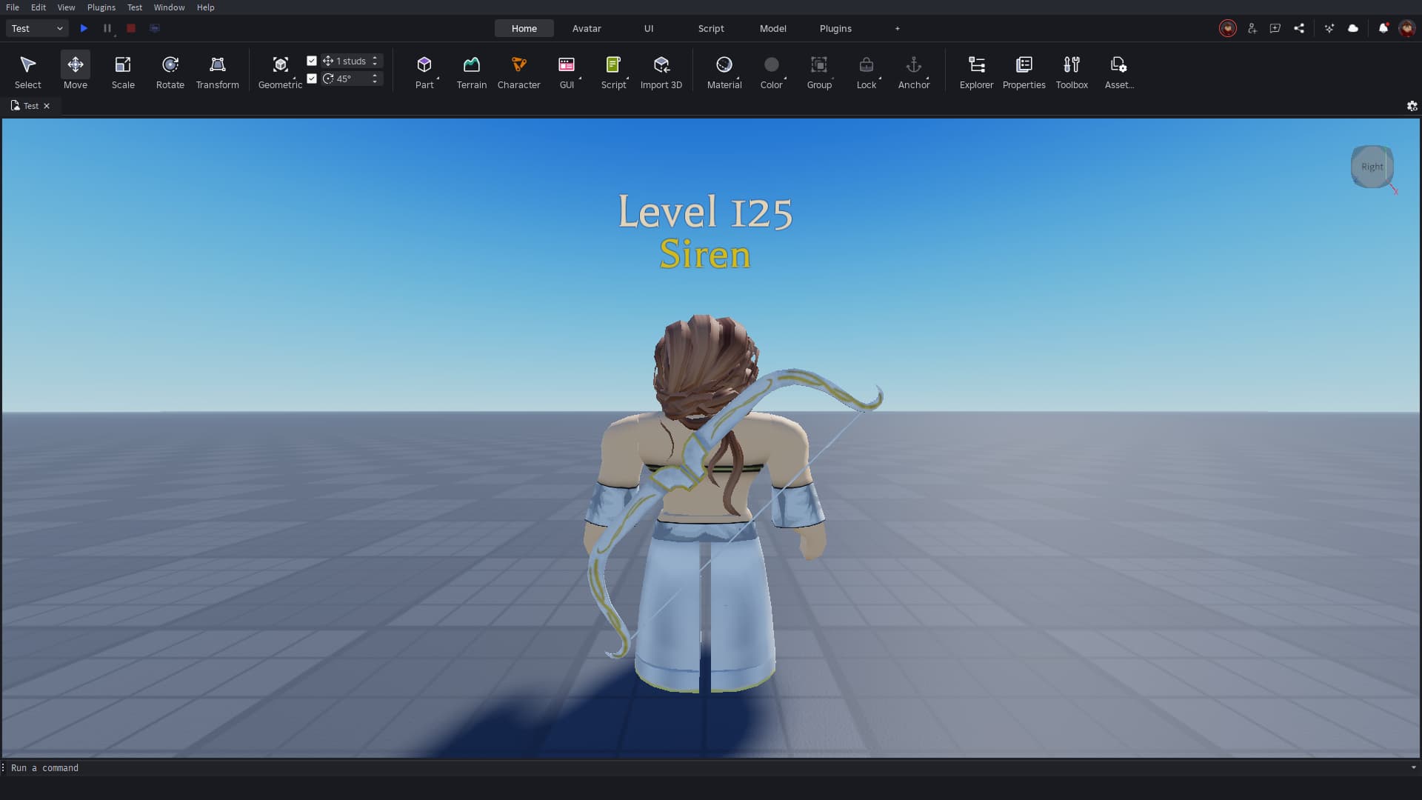Select the Scale tool
Image resolution: width=1422 pixels, height=800 pixels.
click(123, 72)
